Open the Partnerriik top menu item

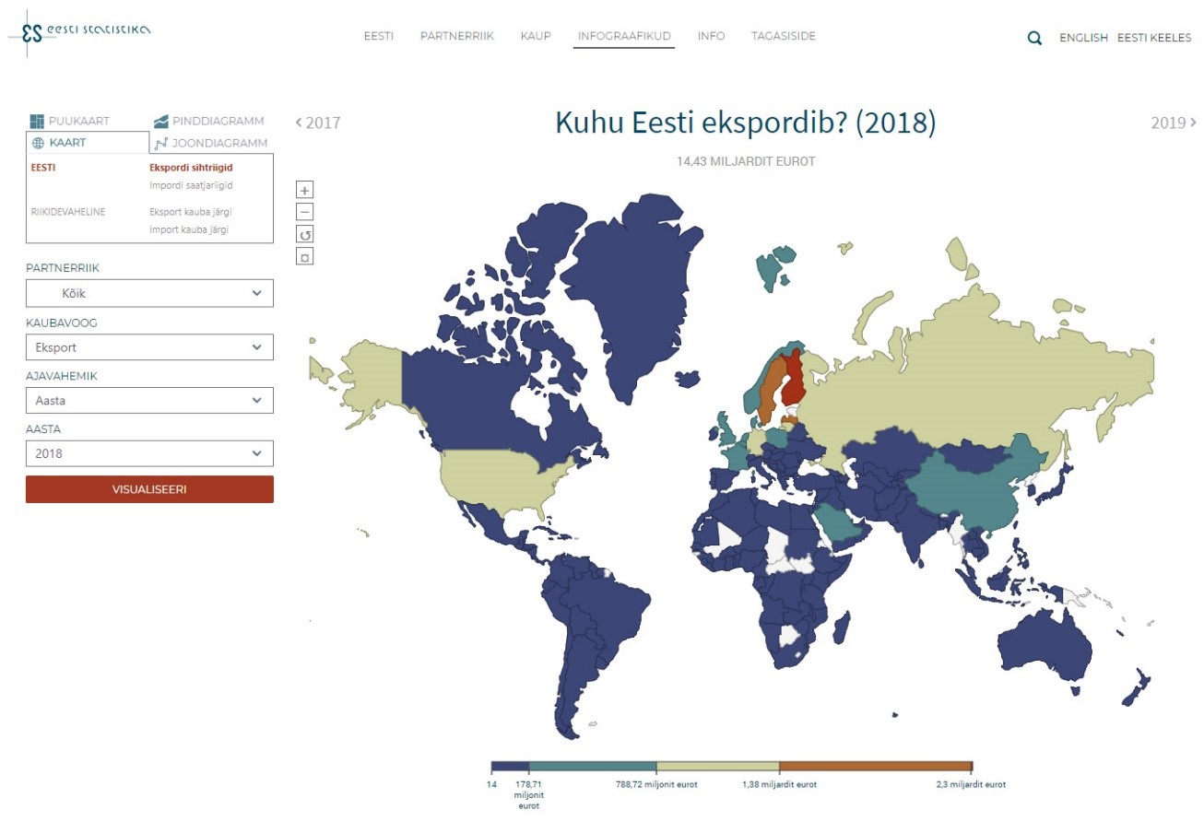pyautogui.click(x=457, y=36)
